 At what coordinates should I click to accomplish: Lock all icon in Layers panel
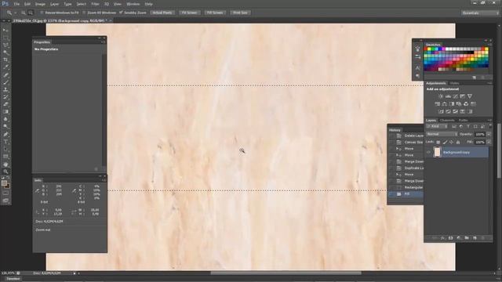tap(458, 142)
